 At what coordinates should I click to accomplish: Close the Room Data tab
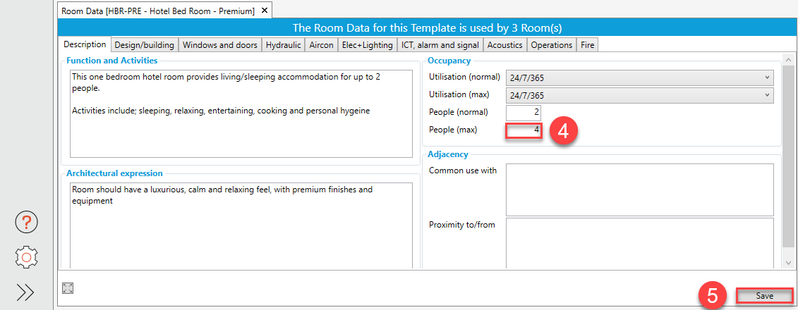point(264,11)
